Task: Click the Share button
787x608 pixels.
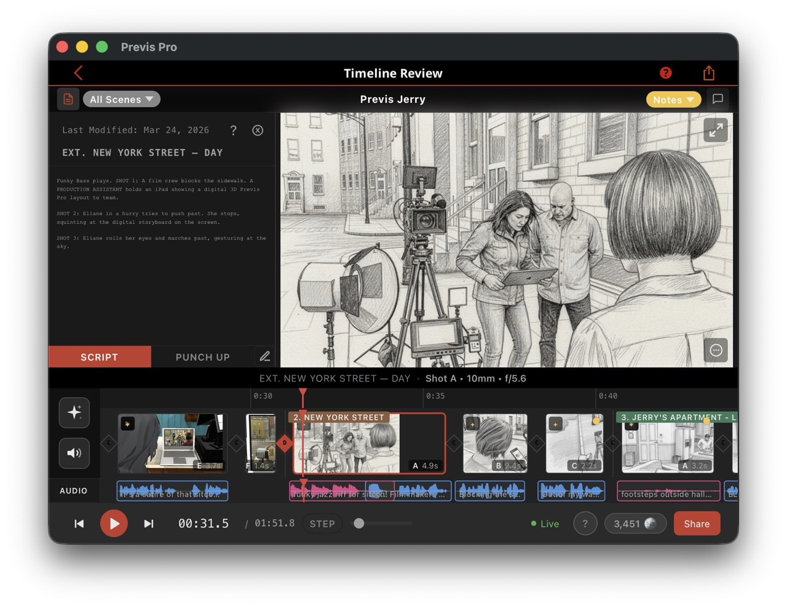Action: click(x=697, y=524)
